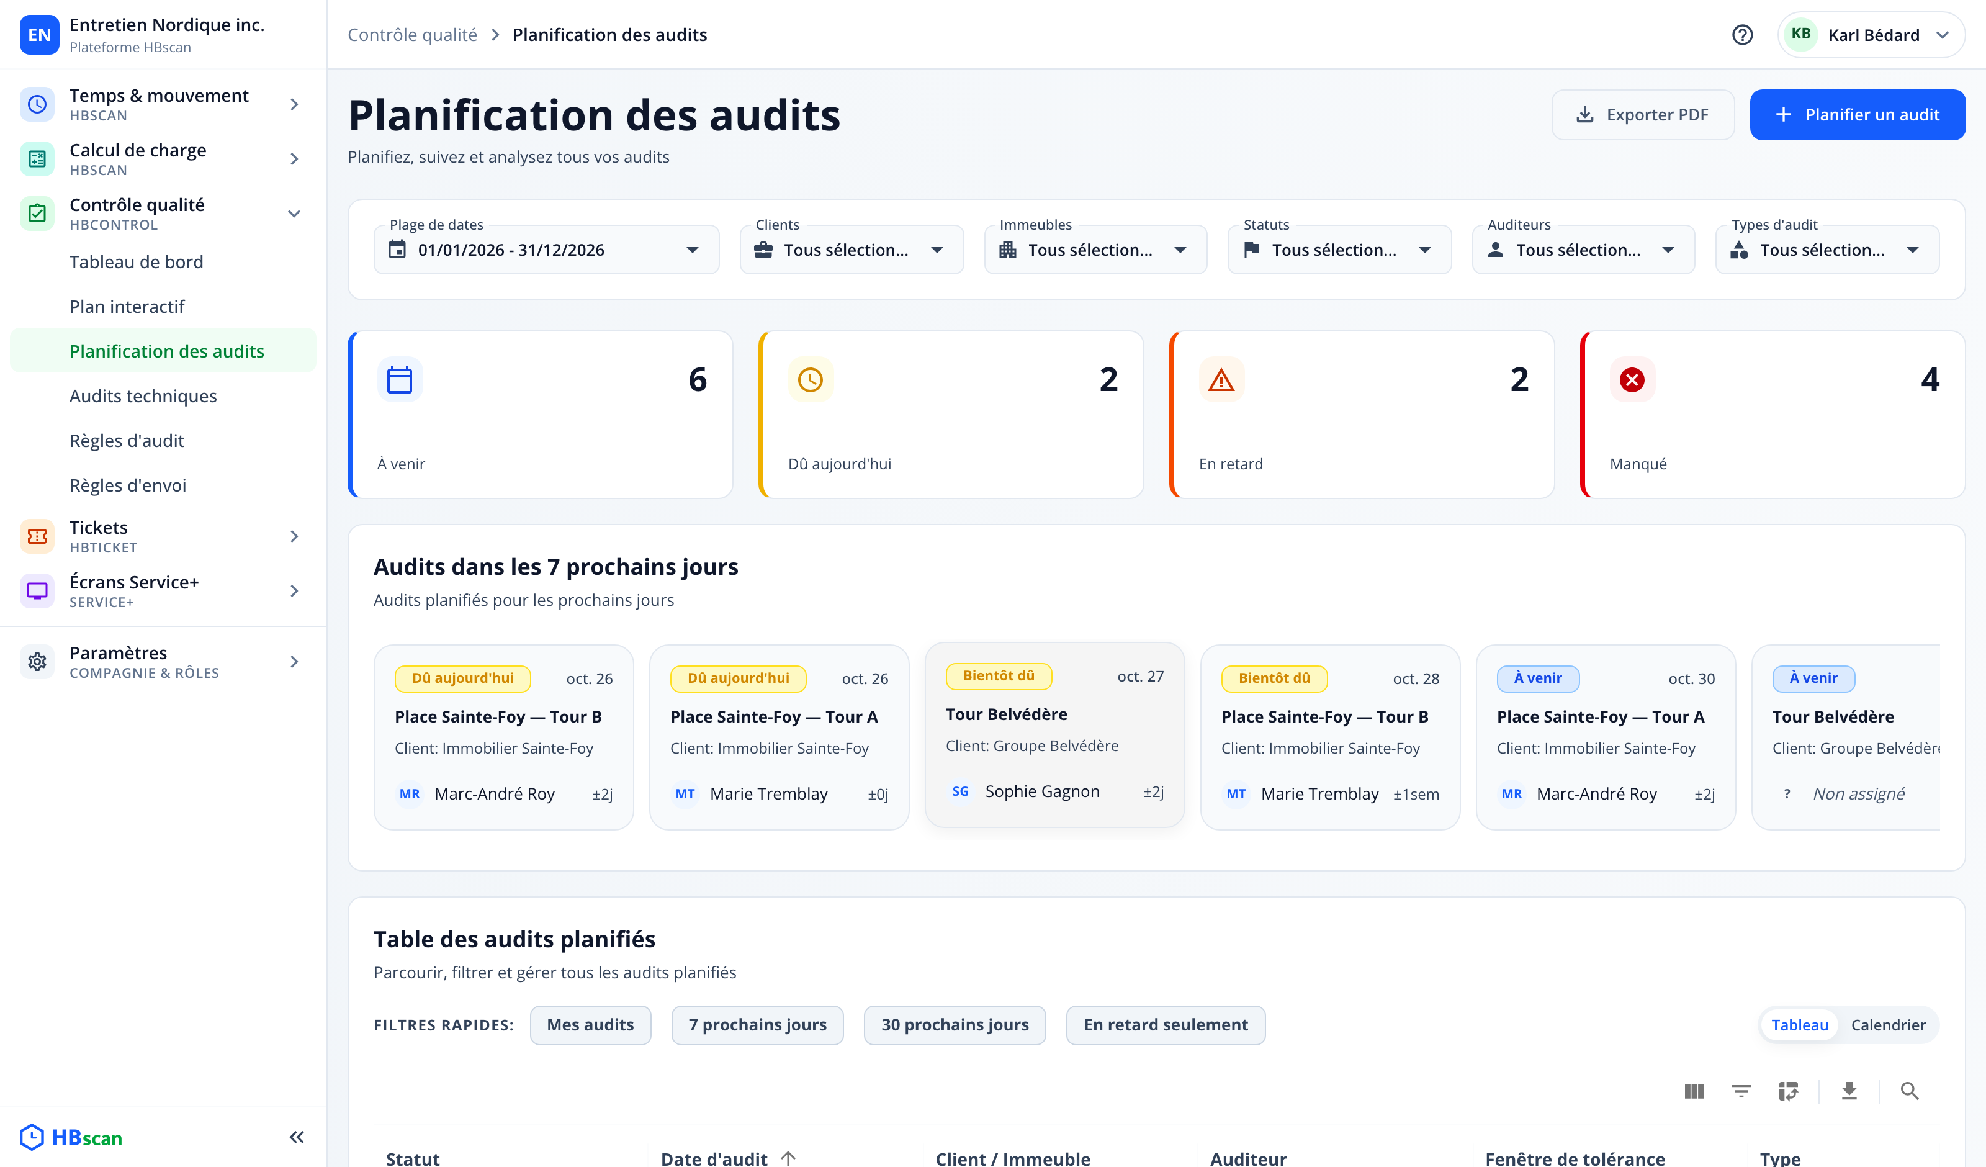Click the calendar icon on À venir card
The height and width of the screenshot is (1167, 1986).
[x=400, y=379]
